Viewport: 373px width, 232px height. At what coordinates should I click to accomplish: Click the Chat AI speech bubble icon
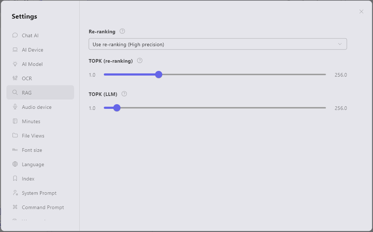(x=15, y=35)
